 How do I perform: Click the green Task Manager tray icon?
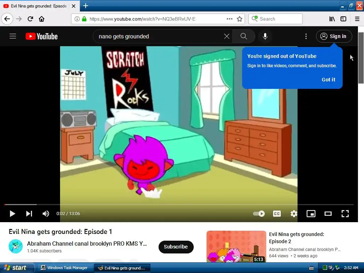point(325,268)
